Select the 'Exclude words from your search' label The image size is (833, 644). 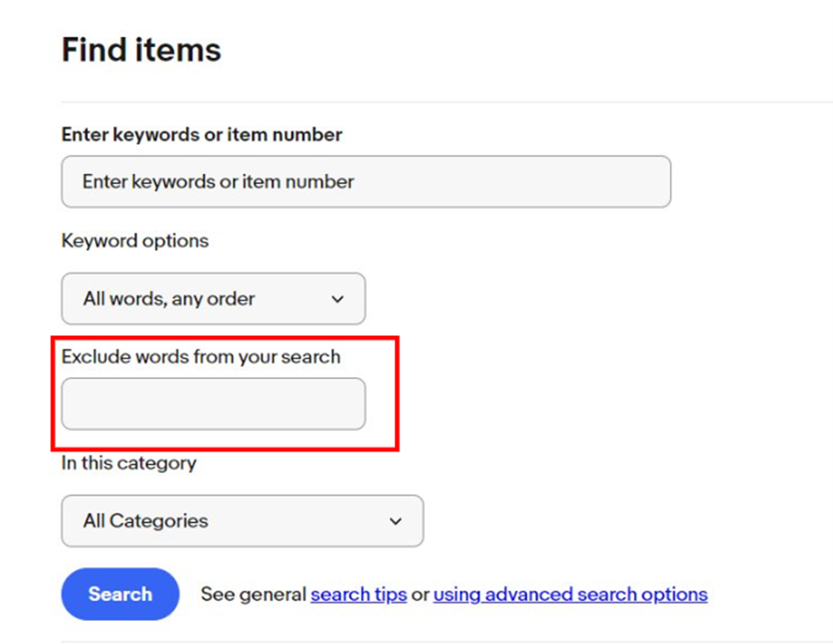(201, 357)
